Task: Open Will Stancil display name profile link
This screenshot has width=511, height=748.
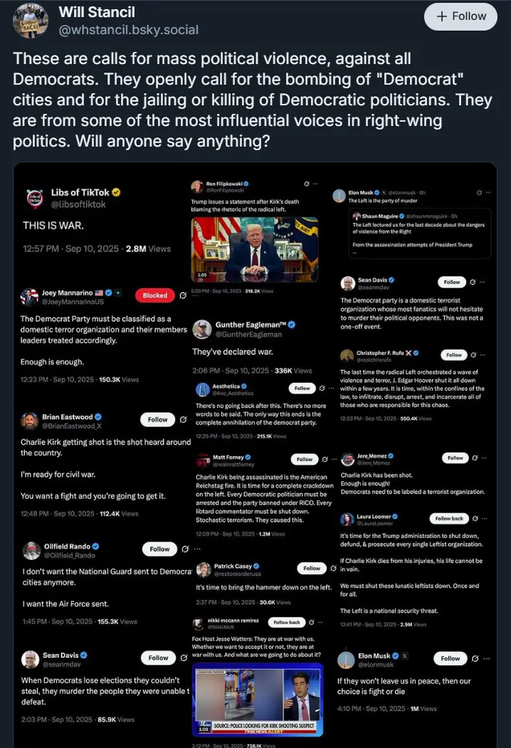Action: point(96,12)
